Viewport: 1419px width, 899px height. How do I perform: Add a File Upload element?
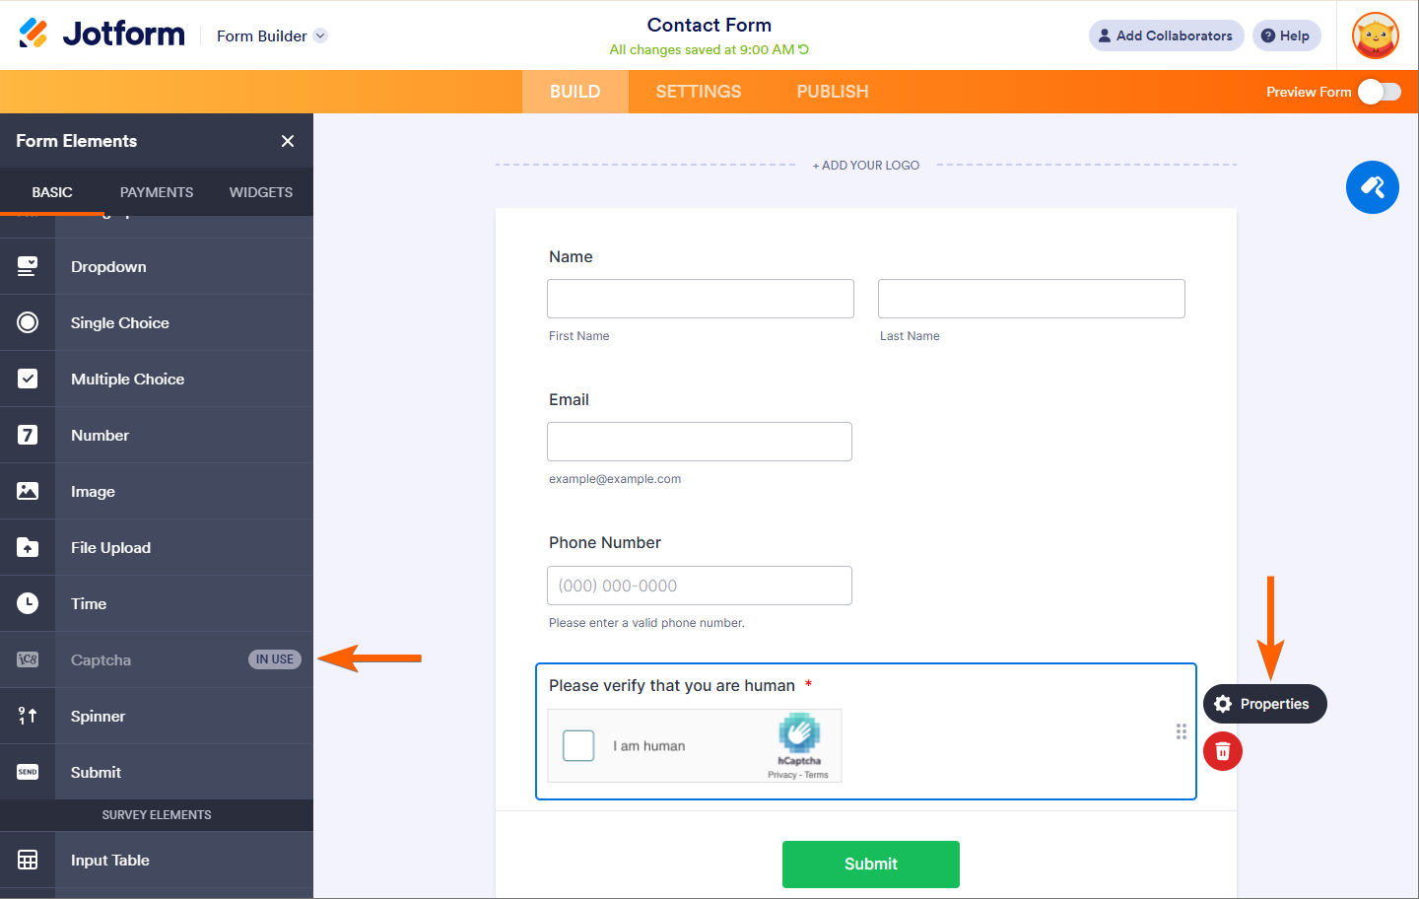tap(110, 548)
